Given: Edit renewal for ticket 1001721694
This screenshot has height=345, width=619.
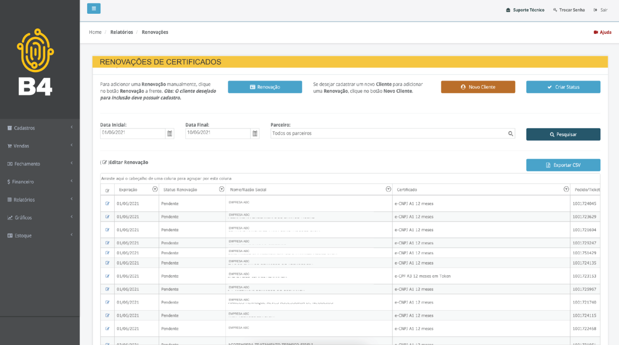Looking at the screenshot, I should pyautogui.click(x=107, y=230).
